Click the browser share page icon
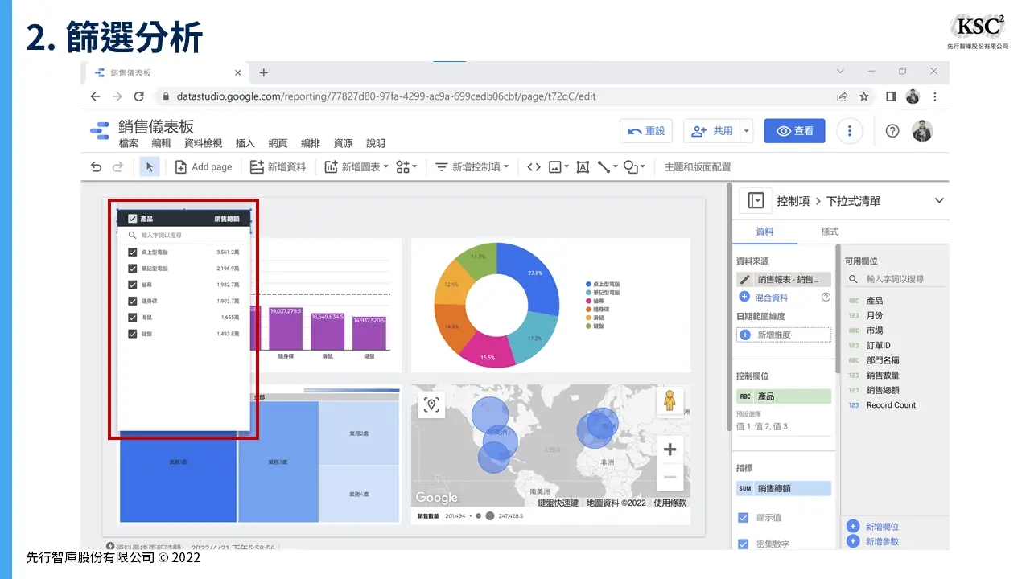Image resolution: width=1030 pixels, height=579 pixels. point(842,96)
